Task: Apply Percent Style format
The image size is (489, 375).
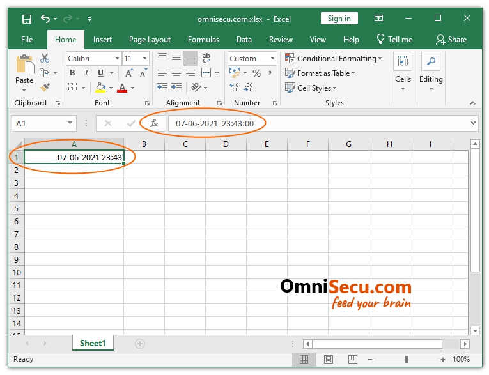Action: tap(257, 73)
